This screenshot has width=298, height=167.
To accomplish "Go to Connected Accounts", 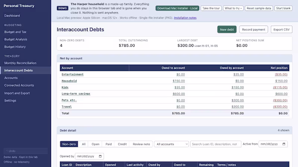I will [19, 85].
